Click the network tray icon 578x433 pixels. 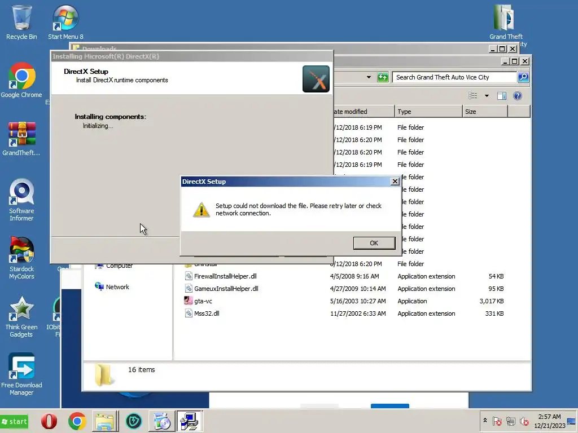tap(510, 421)
